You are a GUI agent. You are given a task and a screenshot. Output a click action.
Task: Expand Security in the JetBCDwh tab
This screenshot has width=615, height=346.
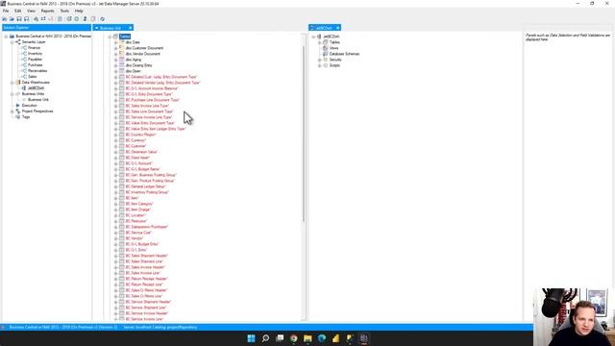click(x=320, y=60)
